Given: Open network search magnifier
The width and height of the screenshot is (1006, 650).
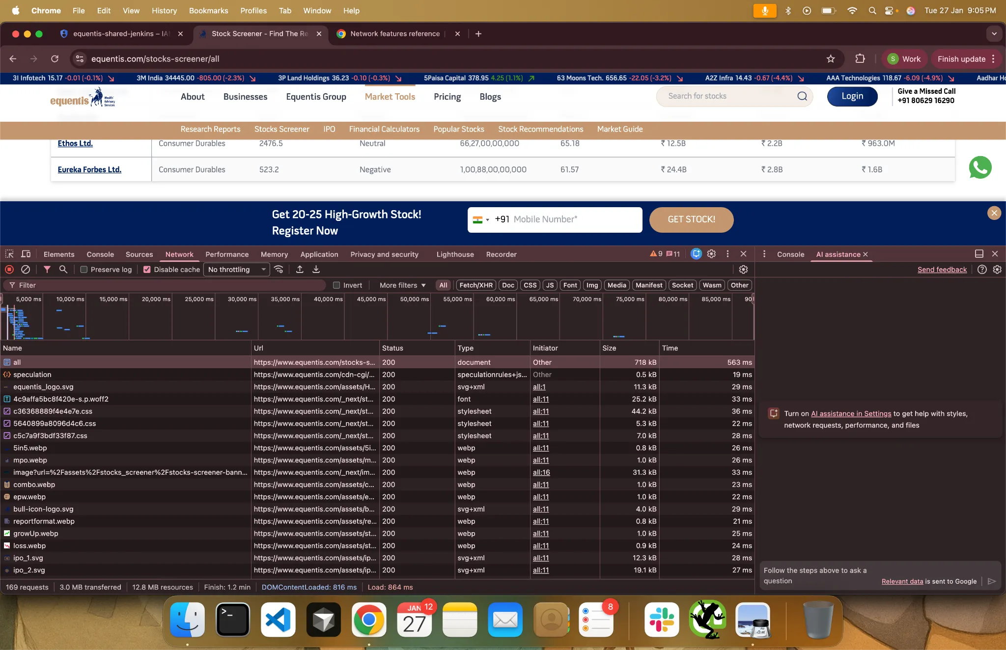Looking at the screenshot, I should [63, 269].
